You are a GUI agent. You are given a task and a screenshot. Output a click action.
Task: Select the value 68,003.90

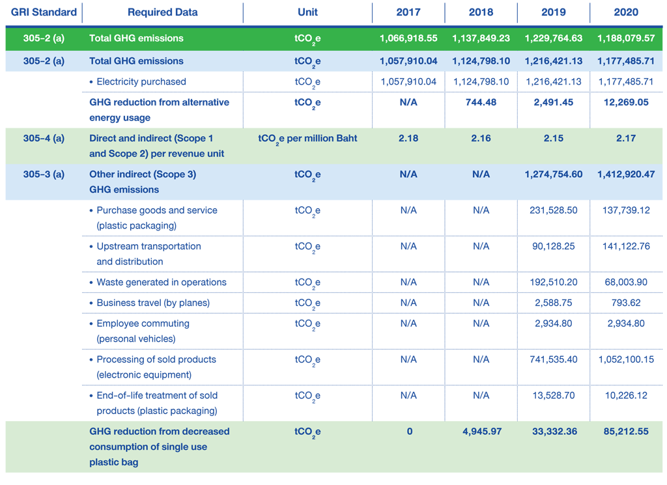pyautogui.click(x=626, y=283)
